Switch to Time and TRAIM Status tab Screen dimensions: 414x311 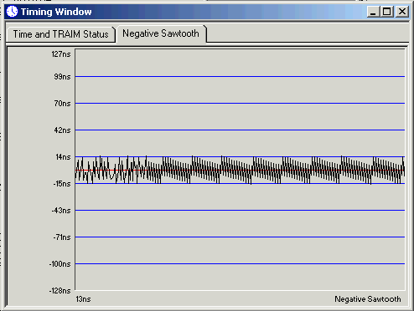60,34
